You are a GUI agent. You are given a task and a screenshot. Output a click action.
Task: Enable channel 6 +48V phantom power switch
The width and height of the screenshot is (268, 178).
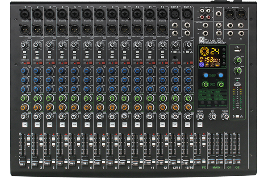(91, 63)
